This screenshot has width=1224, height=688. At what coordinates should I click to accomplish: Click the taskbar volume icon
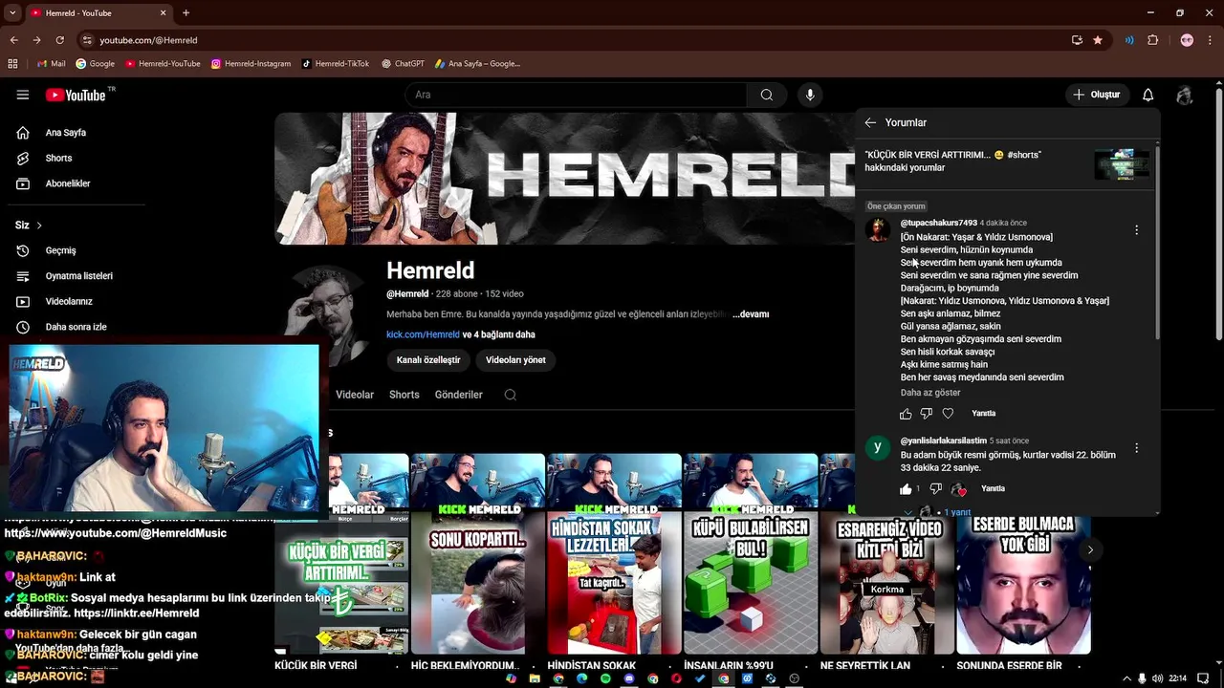point(1158,678)
